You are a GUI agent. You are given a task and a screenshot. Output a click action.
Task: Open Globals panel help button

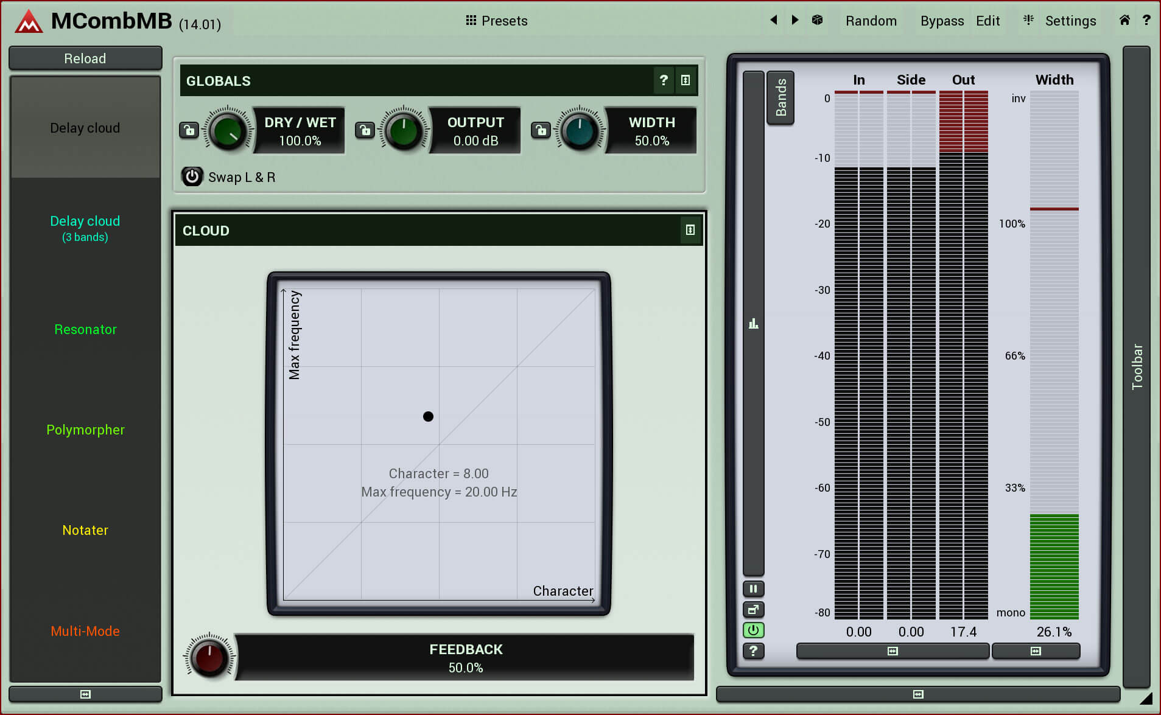664,80
